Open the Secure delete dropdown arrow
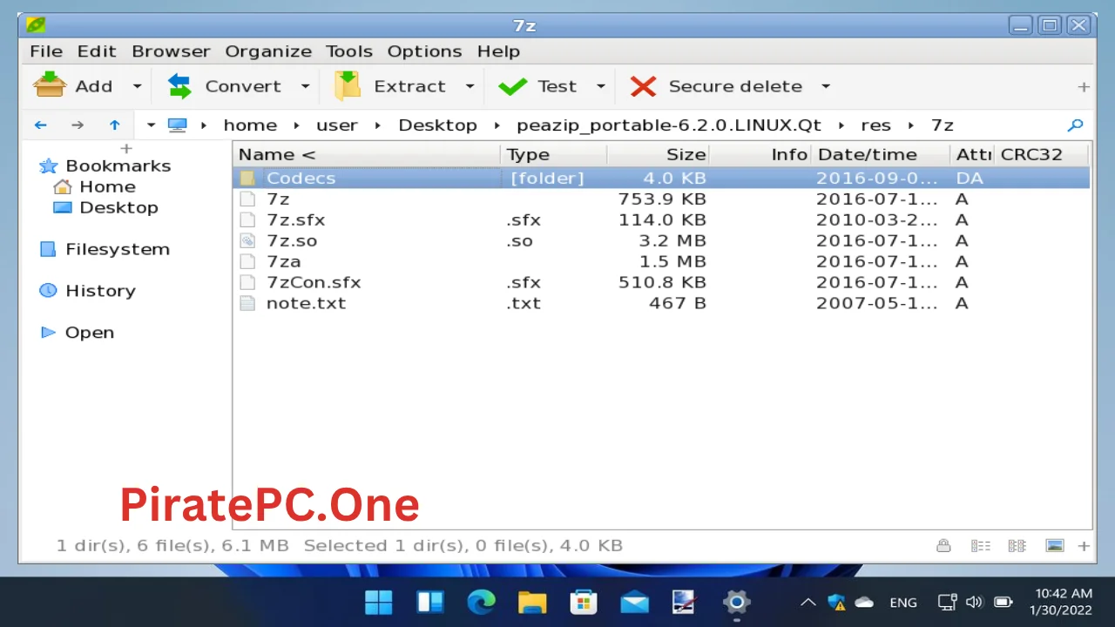Screen dimensions: 1115x627 click(826, 86)
